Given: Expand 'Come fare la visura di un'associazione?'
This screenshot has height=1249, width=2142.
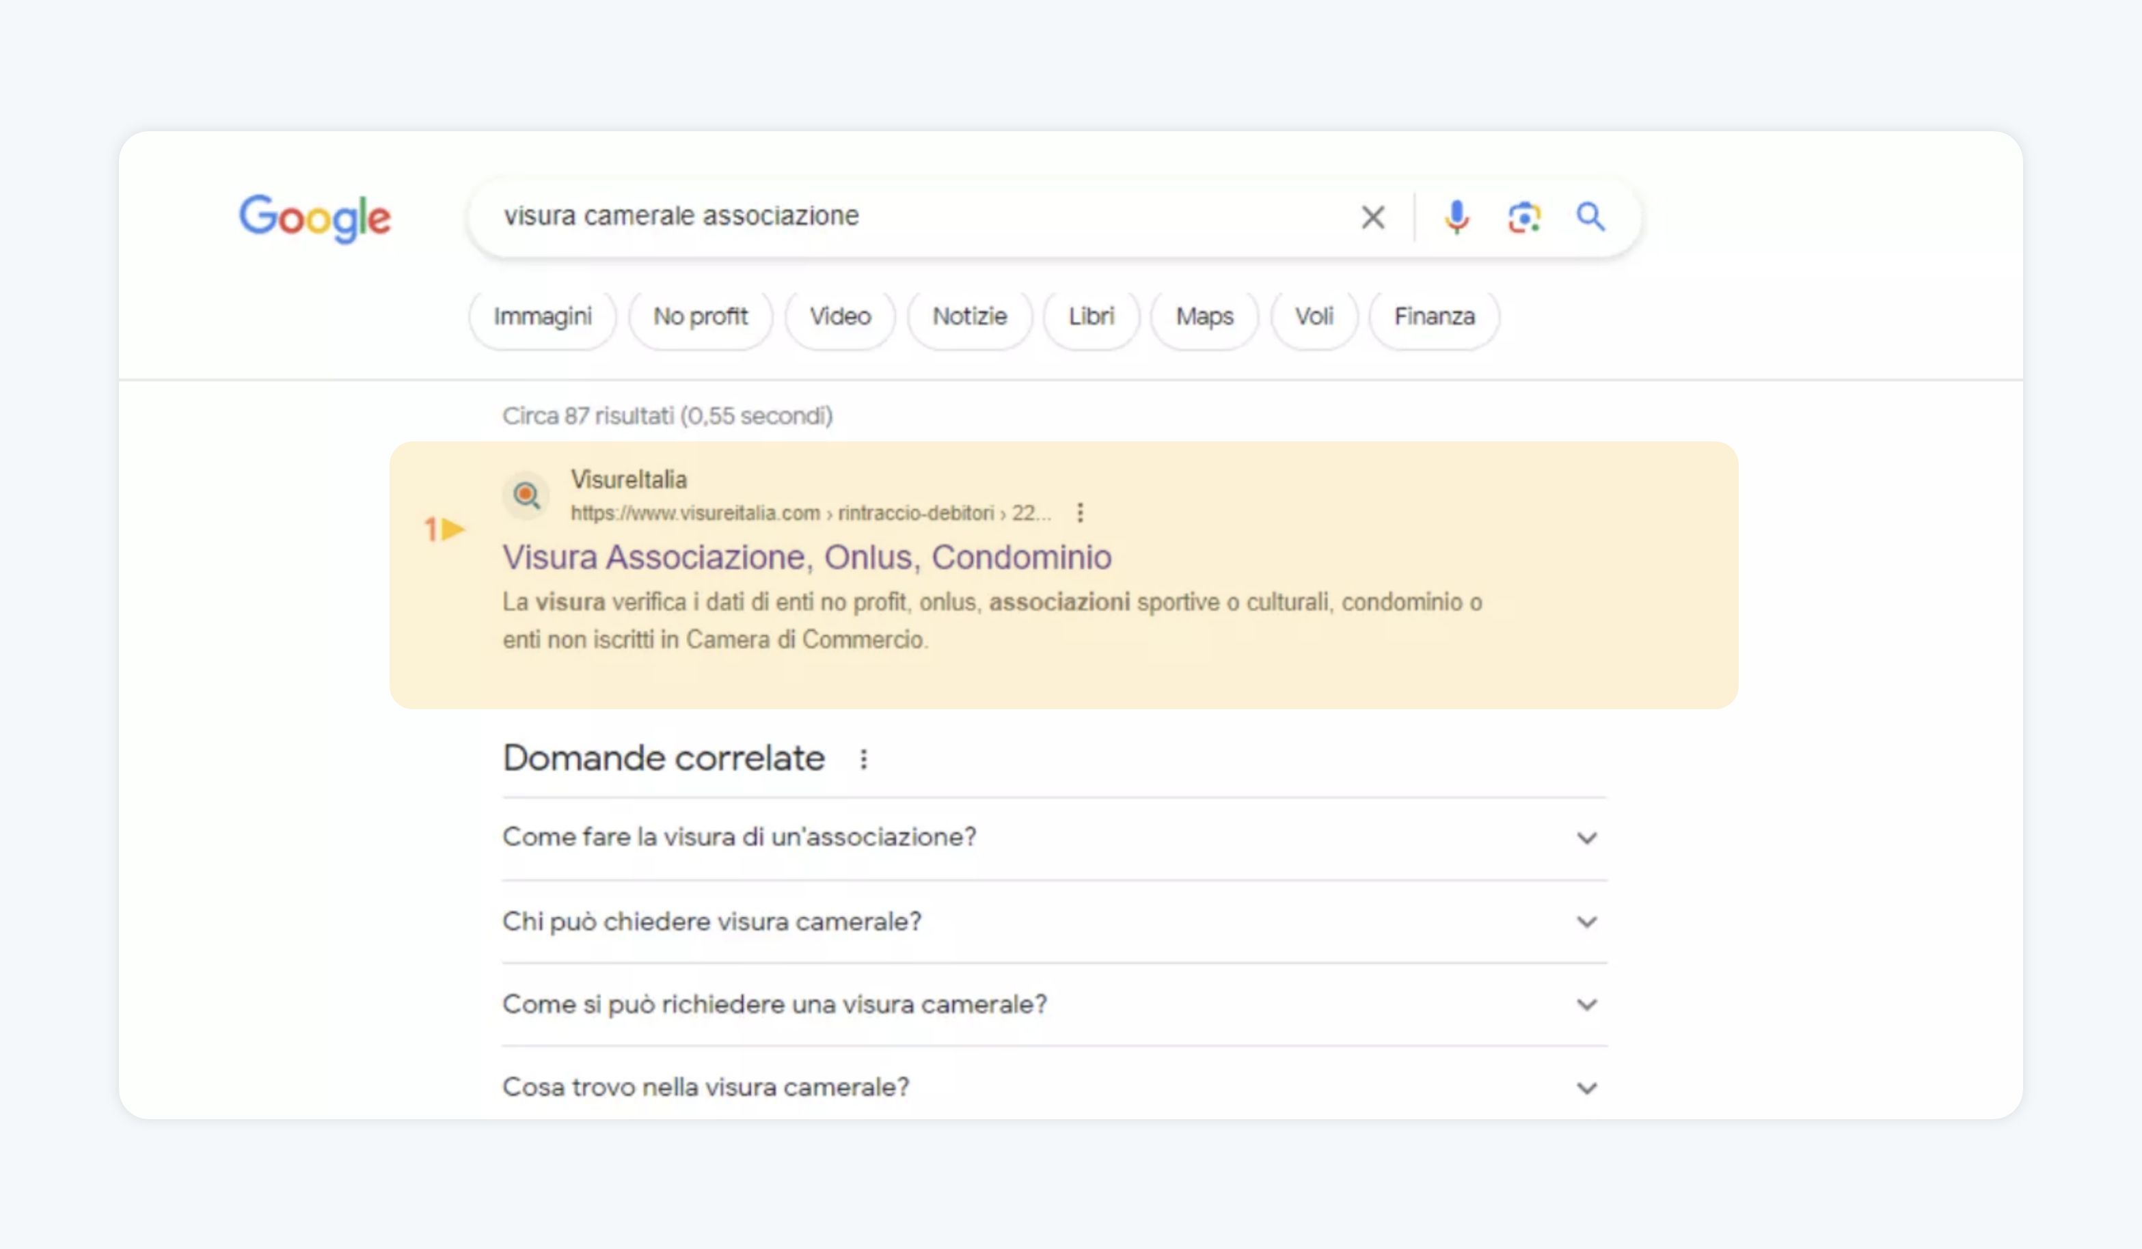Looking at the screenshot, I should (1054, 838).
